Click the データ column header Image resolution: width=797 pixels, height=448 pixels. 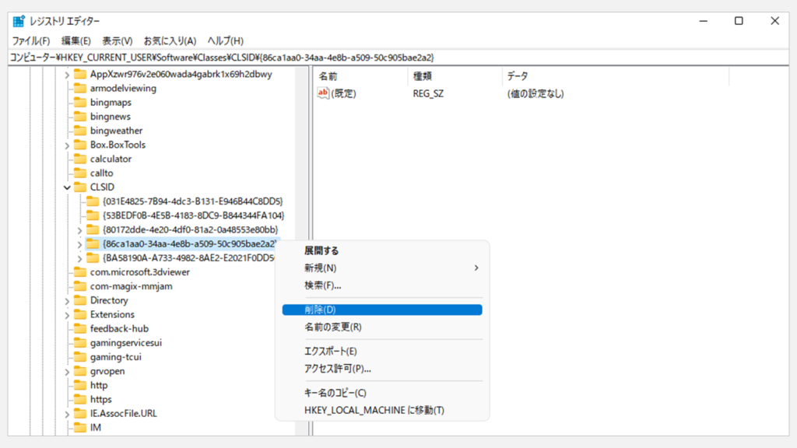tap(517, 76)
